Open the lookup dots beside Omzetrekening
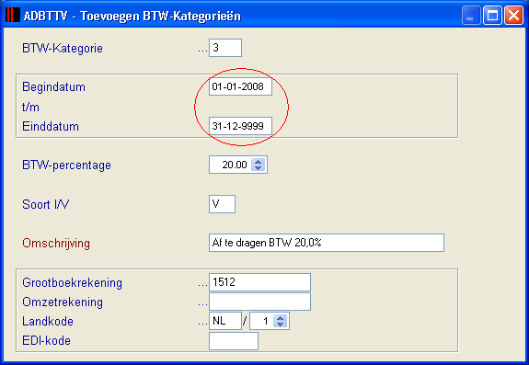The image size is (529, 365). [202, 304]
